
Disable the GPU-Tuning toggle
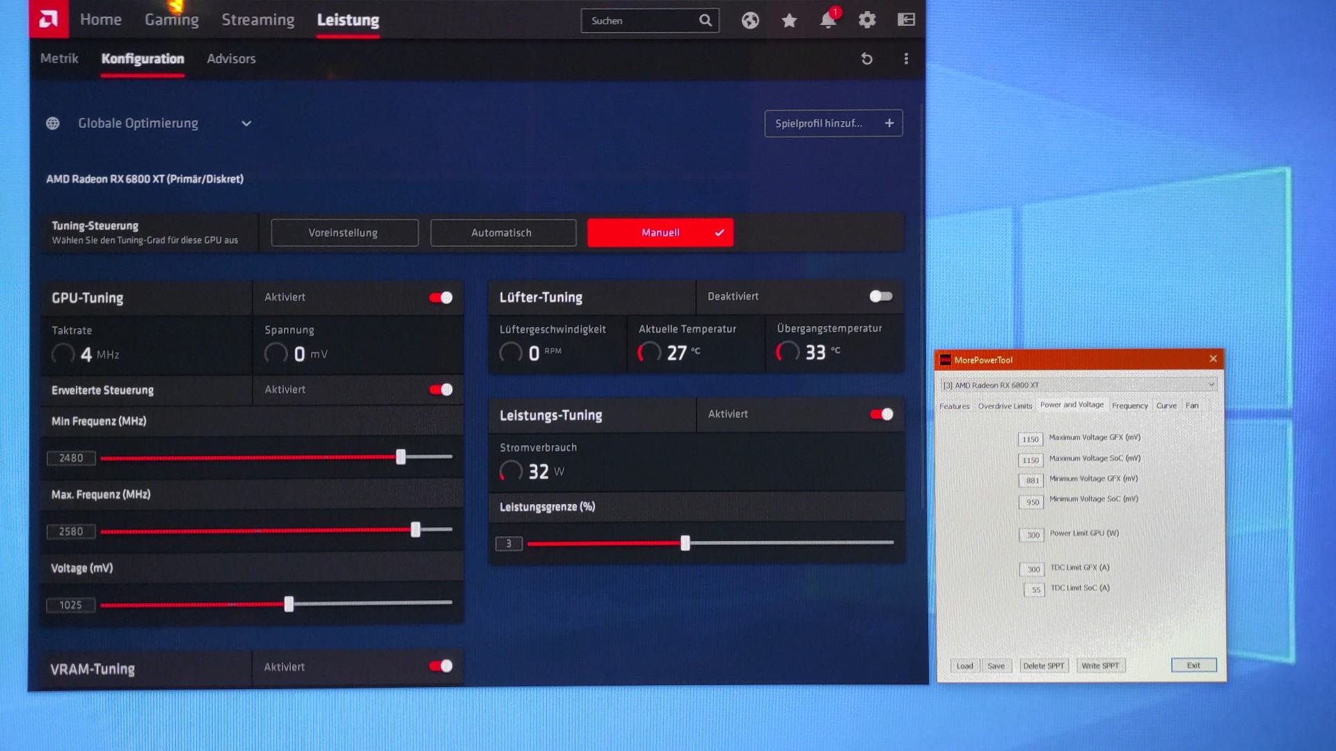coord(440,298)
